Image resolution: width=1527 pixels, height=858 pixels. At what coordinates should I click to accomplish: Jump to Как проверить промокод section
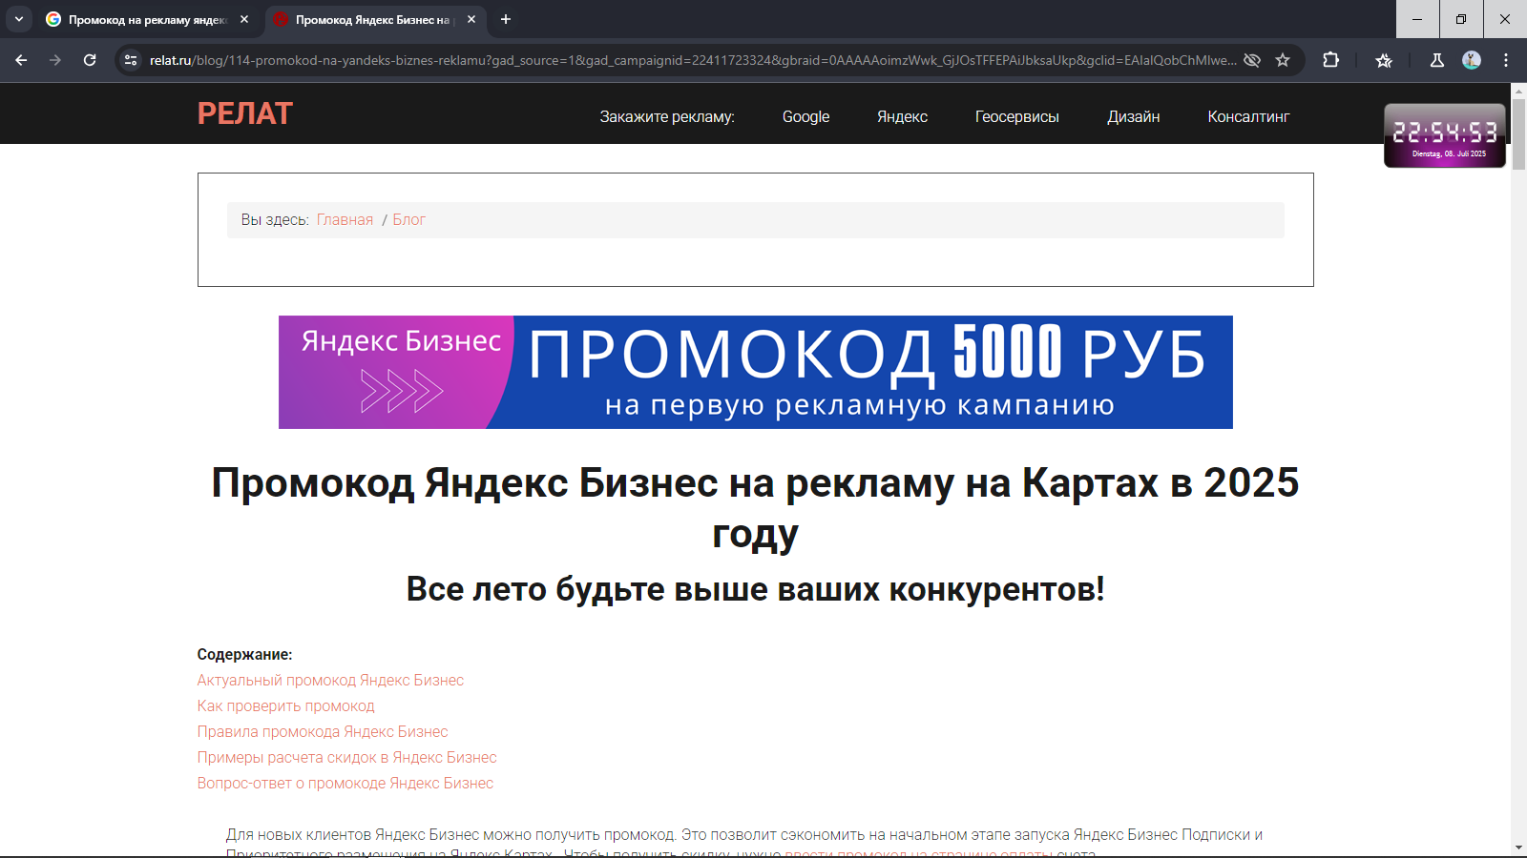285,705
